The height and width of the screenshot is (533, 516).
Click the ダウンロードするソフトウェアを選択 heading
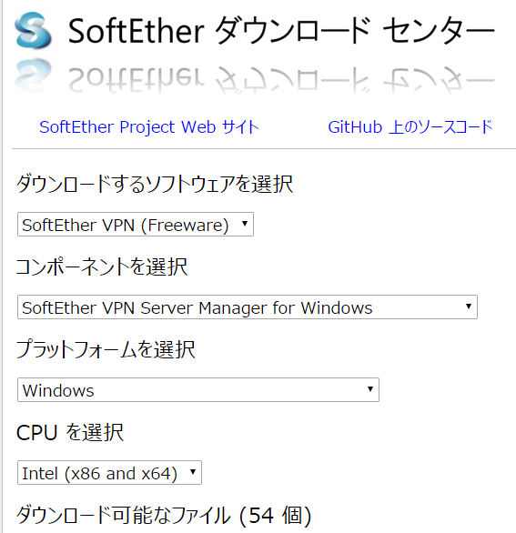tap(155, 184)
